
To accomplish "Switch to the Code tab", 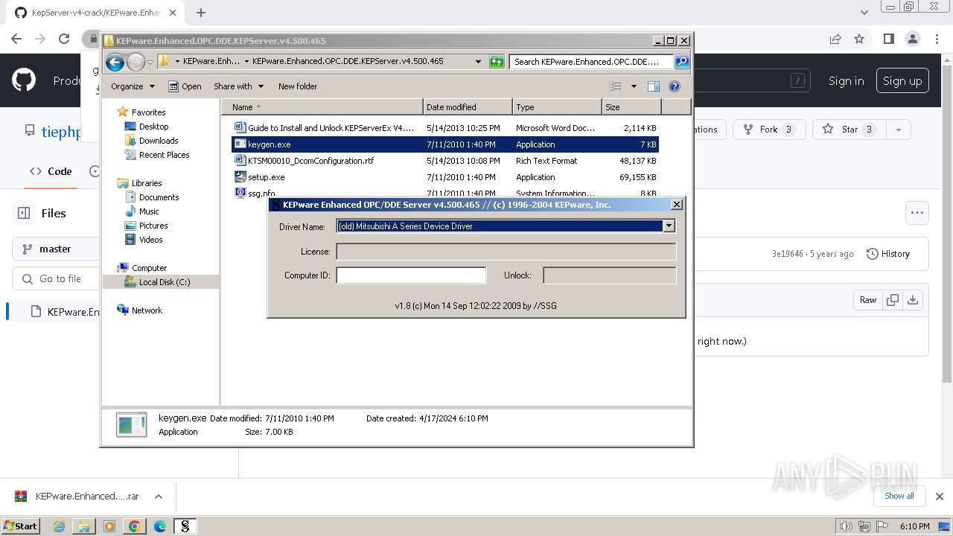I will [51, 171].
